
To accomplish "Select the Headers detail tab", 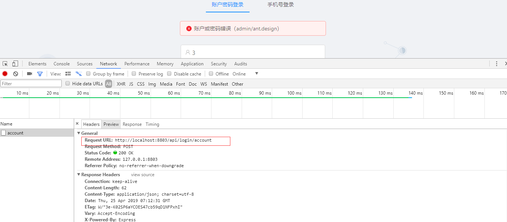I will 91,124.
